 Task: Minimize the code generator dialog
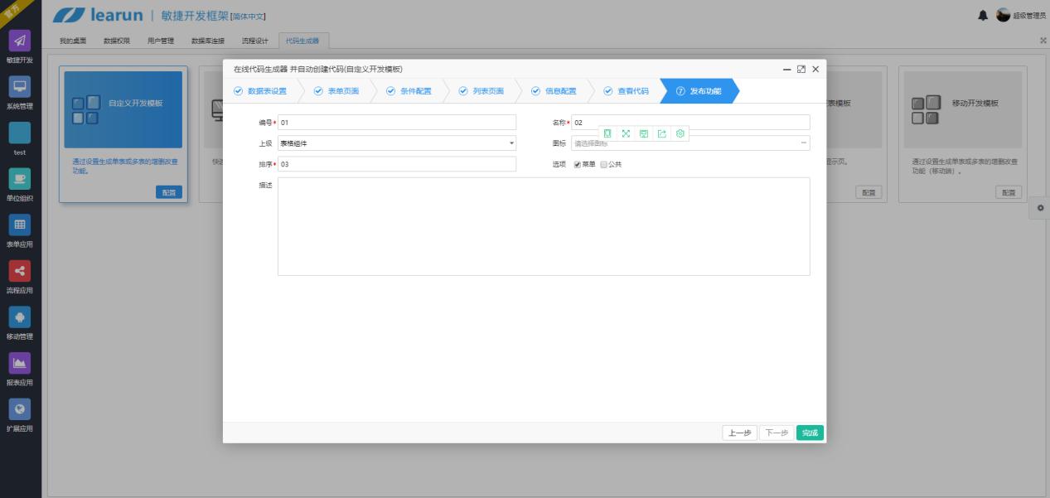787,69
